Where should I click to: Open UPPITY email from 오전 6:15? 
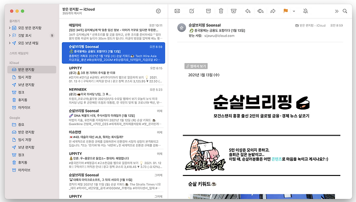(x=113, y=74)
